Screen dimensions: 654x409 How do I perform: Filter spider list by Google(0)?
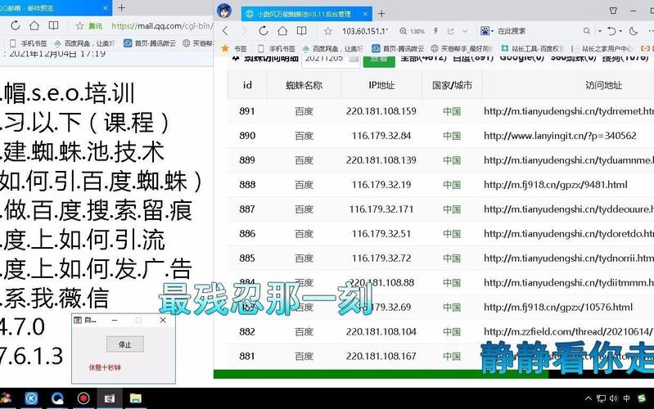coord(522,58)
